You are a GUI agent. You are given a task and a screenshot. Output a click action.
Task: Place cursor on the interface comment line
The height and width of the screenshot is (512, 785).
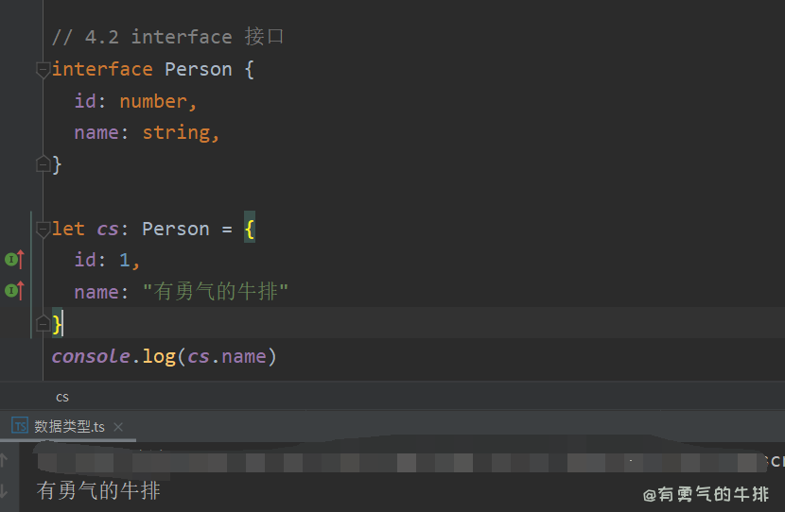coord(168,37)
